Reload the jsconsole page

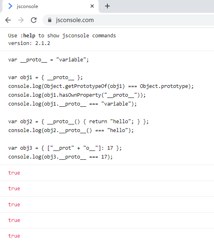(34, 20)
